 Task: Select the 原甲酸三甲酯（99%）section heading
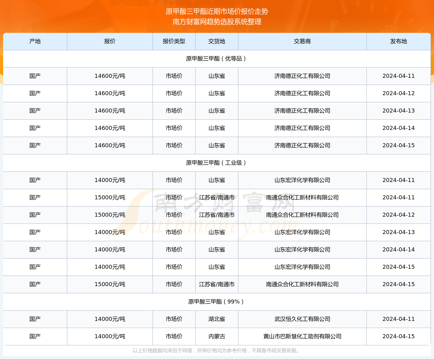[217, 302]
